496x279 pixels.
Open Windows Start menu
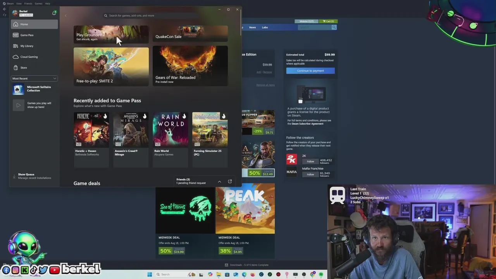[150, 274]
